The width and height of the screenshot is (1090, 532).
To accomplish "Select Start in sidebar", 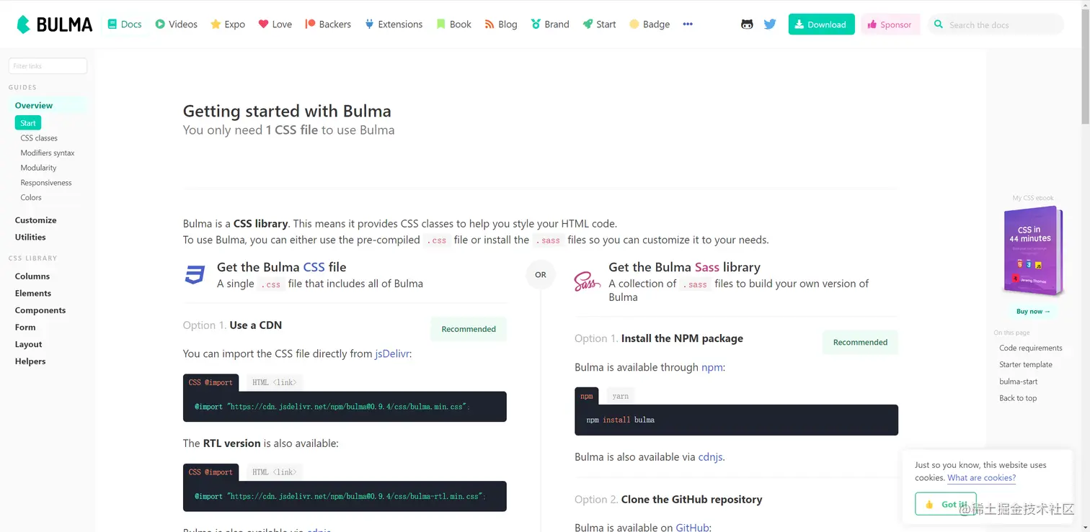I will [x=28, y=123].
